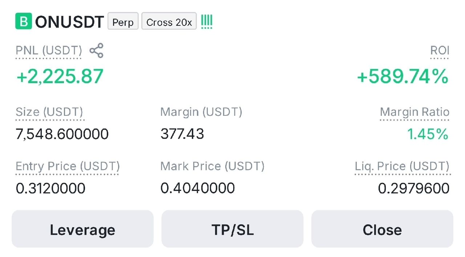Open the TP/SL button
Screen dimensions: 465x257
232,229
